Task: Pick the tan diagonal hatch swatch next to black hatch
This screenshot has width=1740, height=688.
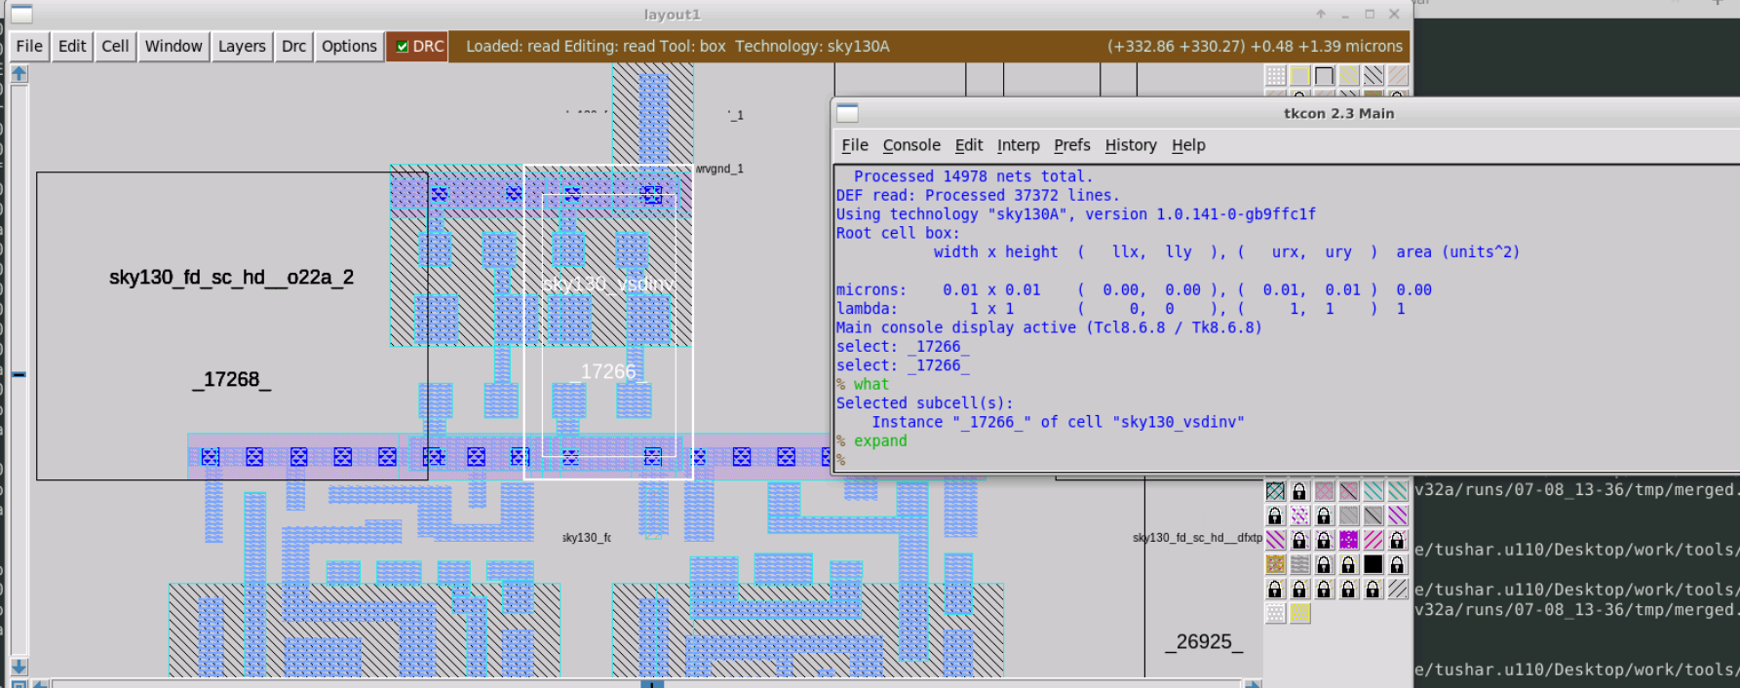Action: pyautogui.click(x=1398, y=75)
